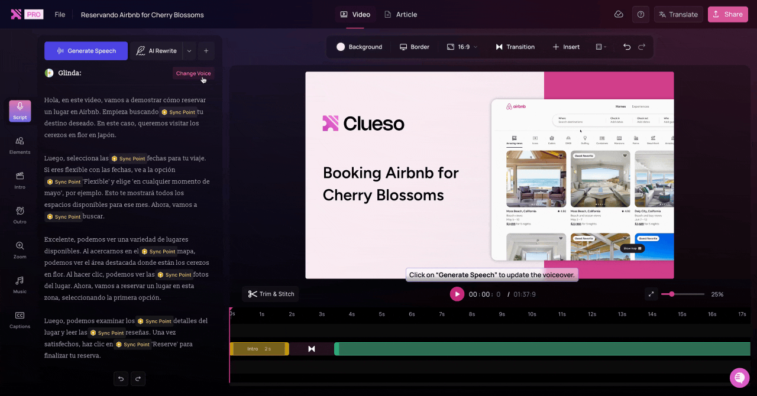Expand the AI Rewrite dropdown chevron
This screenshot has height=396, width=757.
click(x=189, y=51)
